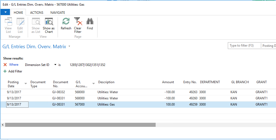
Task: Remove the Dimension Set ID filter
Action: [x=5, y=65]
